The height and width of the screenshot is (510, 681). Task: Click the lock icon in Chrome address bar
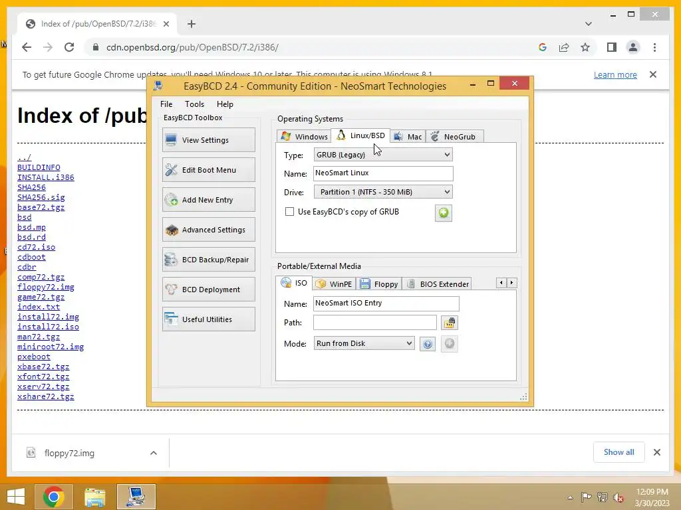(x=96, y=47)
